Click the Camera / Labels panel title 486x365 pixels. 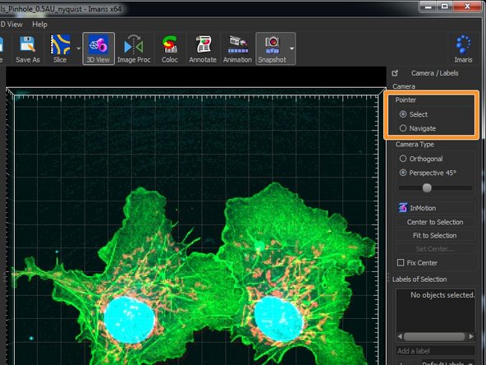(435, 73)
